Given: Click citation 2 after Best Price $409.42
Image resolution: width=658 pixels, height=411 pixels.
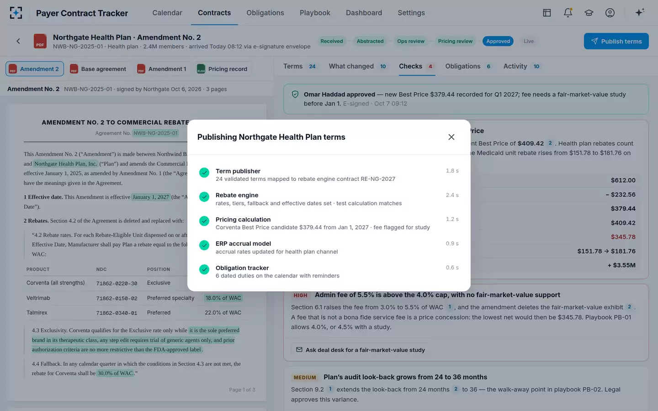Looking at the screenshot, I should pos(550,143).
